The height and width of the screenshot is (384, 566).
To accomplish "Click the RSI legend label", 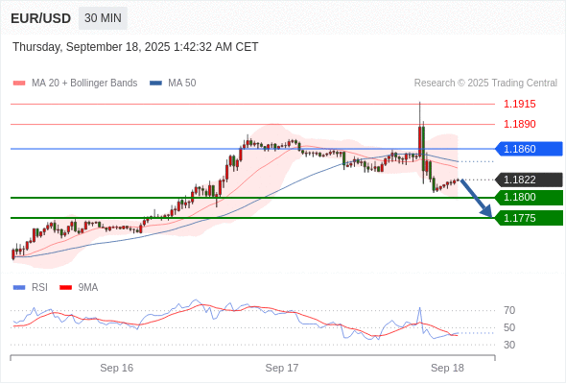I will [39, 288].
